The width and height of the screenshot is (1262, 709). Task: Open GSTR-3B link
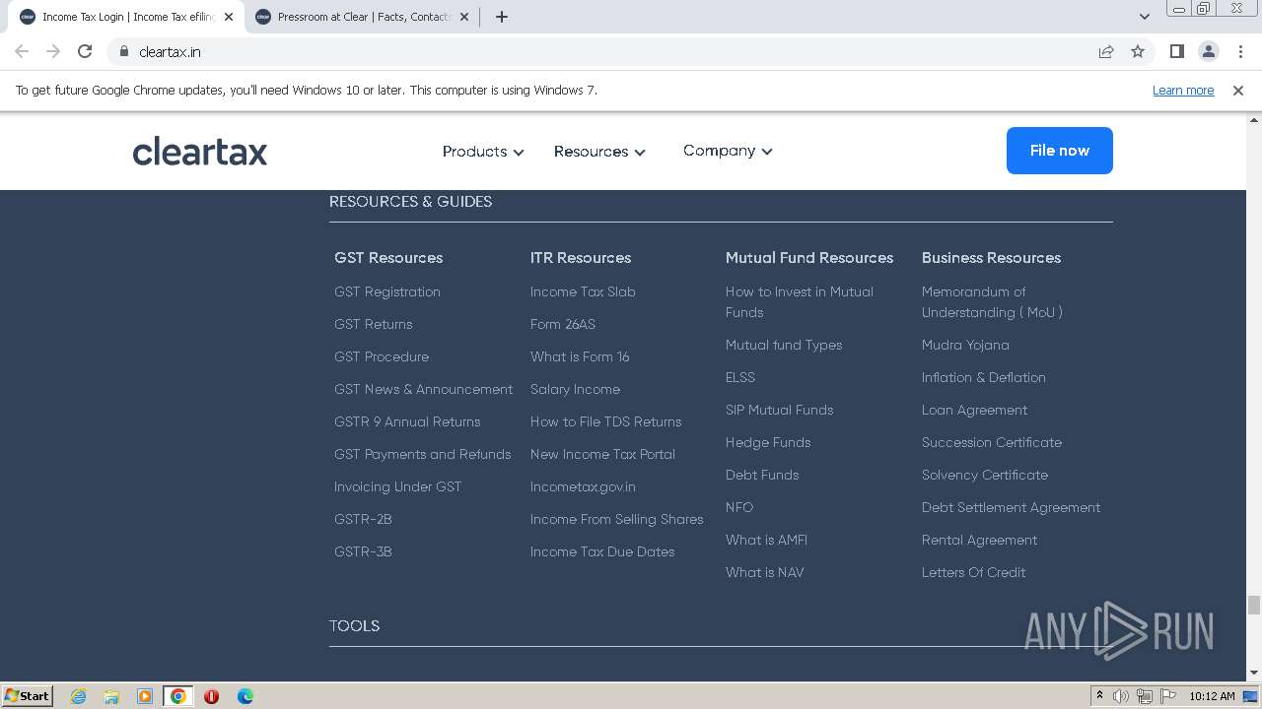point(363,551)
